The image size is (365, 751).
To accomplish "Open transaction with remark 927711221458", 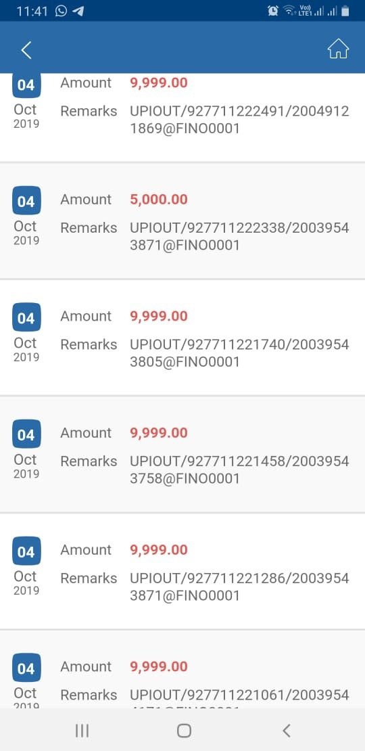I will (182, 455).
